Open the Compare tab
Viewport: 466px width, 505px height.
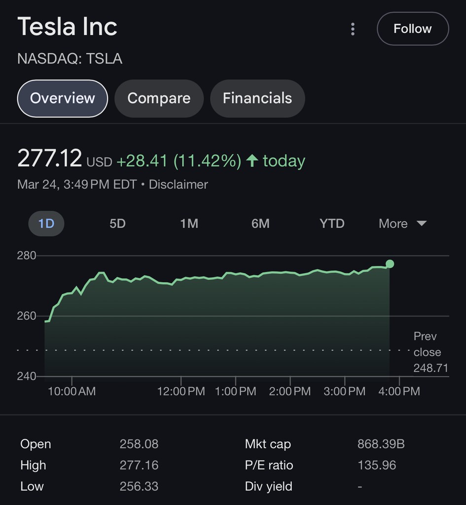159,98
